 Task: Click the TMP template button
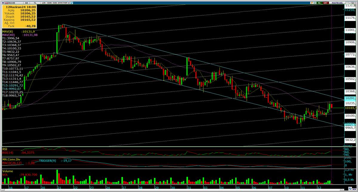point(65,3)
